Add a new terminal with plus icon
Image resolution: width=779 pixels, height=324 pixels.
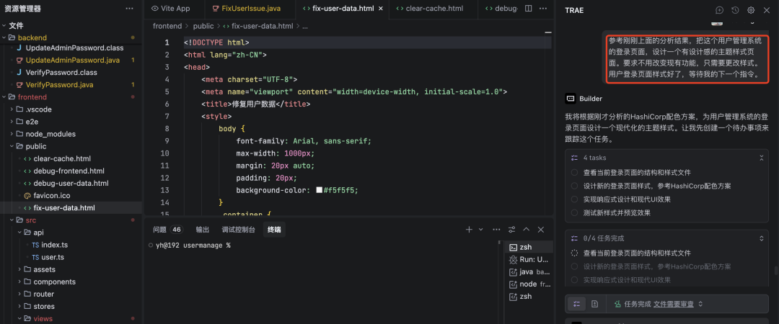point(469,230)
